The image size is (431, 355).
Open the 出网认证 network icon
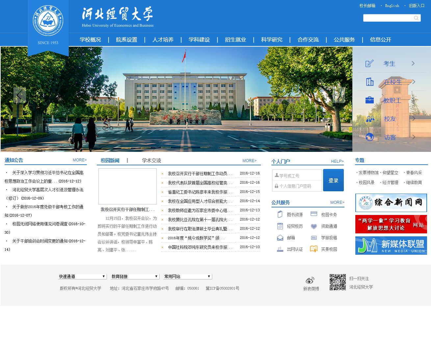click(280, 249)
